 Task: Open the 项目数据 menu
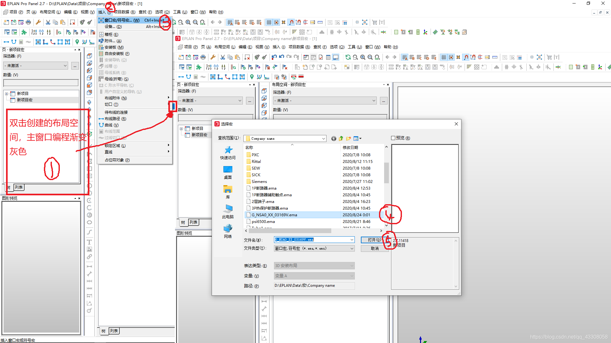125,12
